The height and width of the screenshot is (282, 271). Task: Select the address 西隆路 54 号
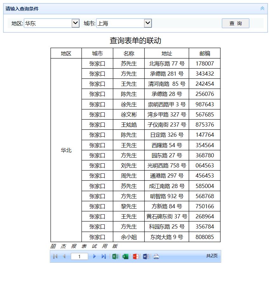(x=167, y=145)
